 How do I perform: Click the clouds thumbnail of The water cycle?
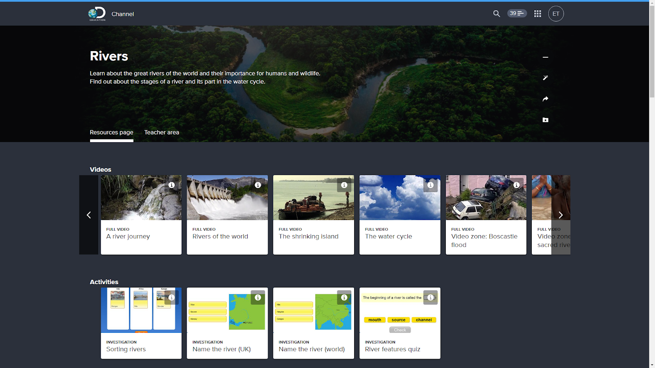point(400,198)
